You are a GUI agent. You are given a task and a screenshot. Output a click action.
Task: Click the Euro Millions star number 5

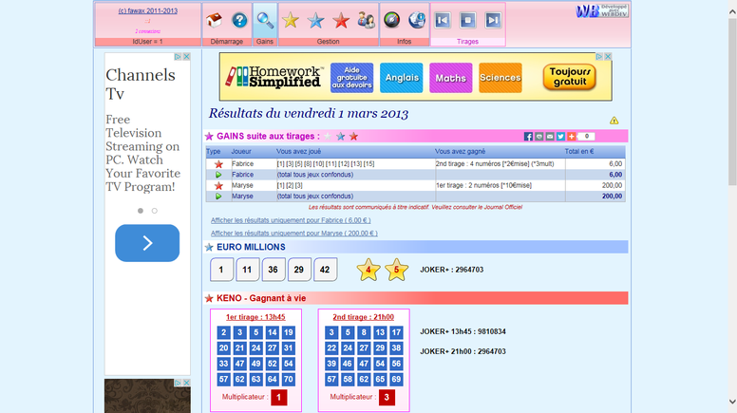(396, 270)
